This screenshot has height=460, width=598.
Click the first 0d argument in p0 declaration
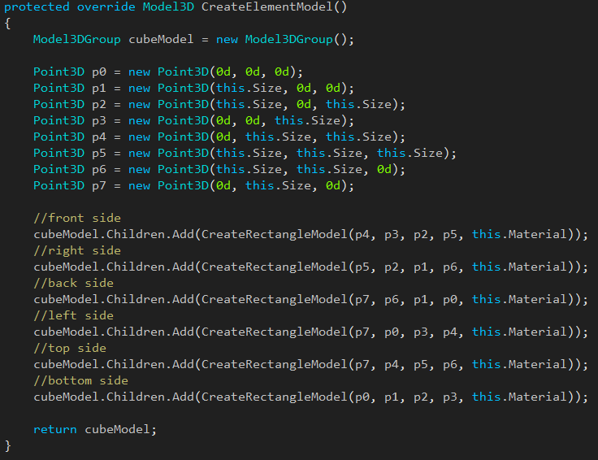223,72
